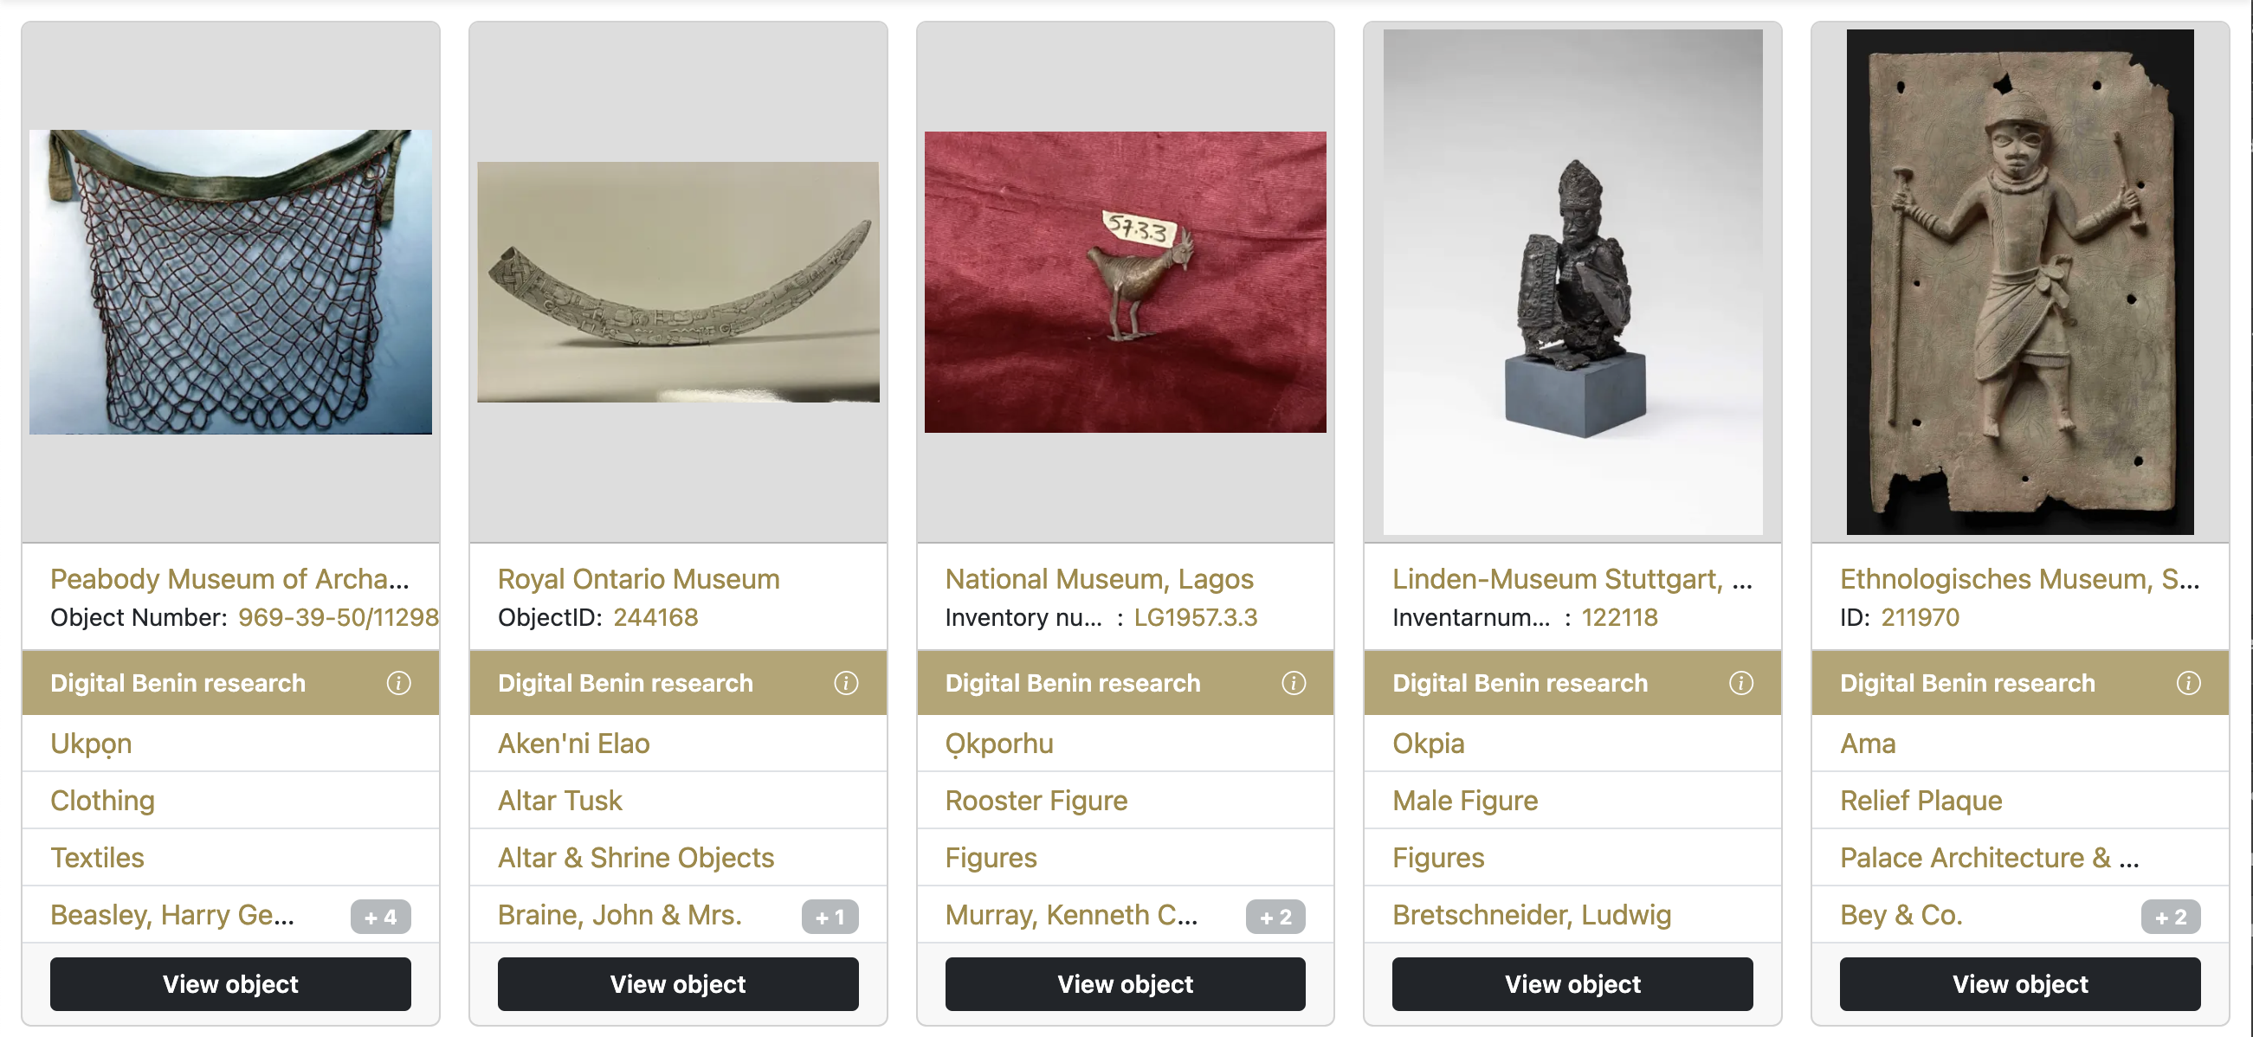The image size is (2253, 1037).
Task: Click the bronze relief plaque image
Action: coord(2019,281)
